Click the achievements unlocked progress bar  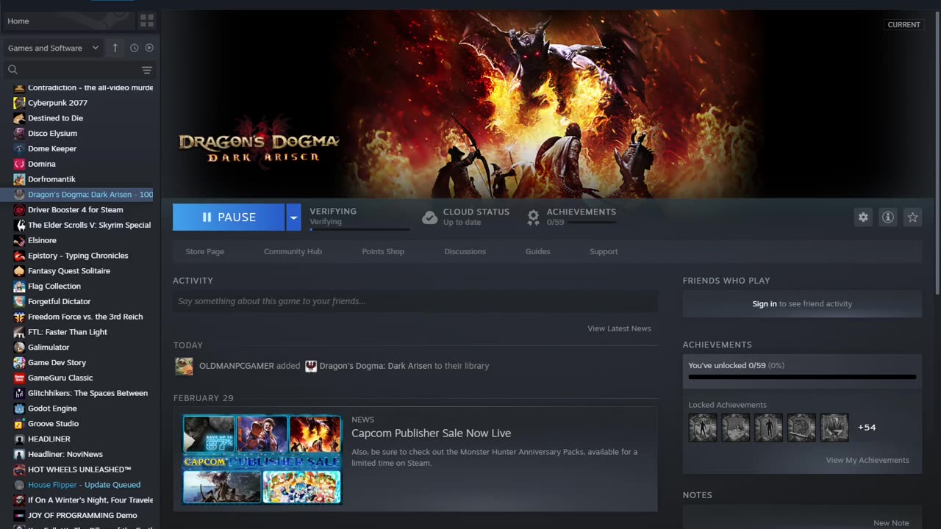802,377
